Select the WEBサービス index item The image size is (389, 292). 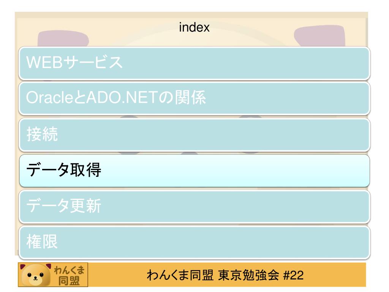194,63
